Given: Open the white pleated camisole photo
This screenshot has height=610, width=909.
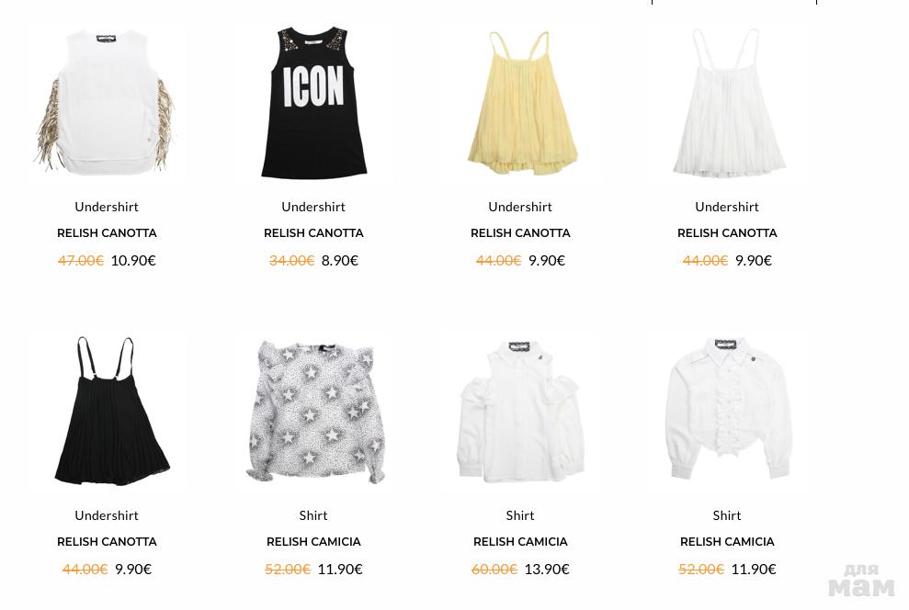Looking at the screenshot, I should point(728,102).
